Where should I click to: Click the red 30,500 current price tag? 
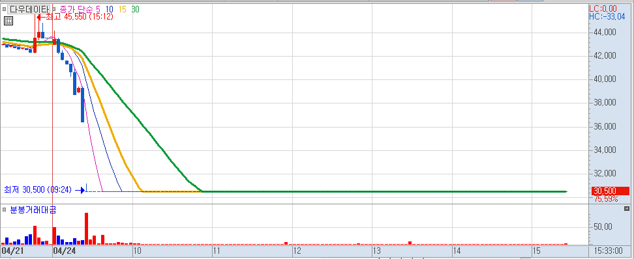(x=611, y=191)
